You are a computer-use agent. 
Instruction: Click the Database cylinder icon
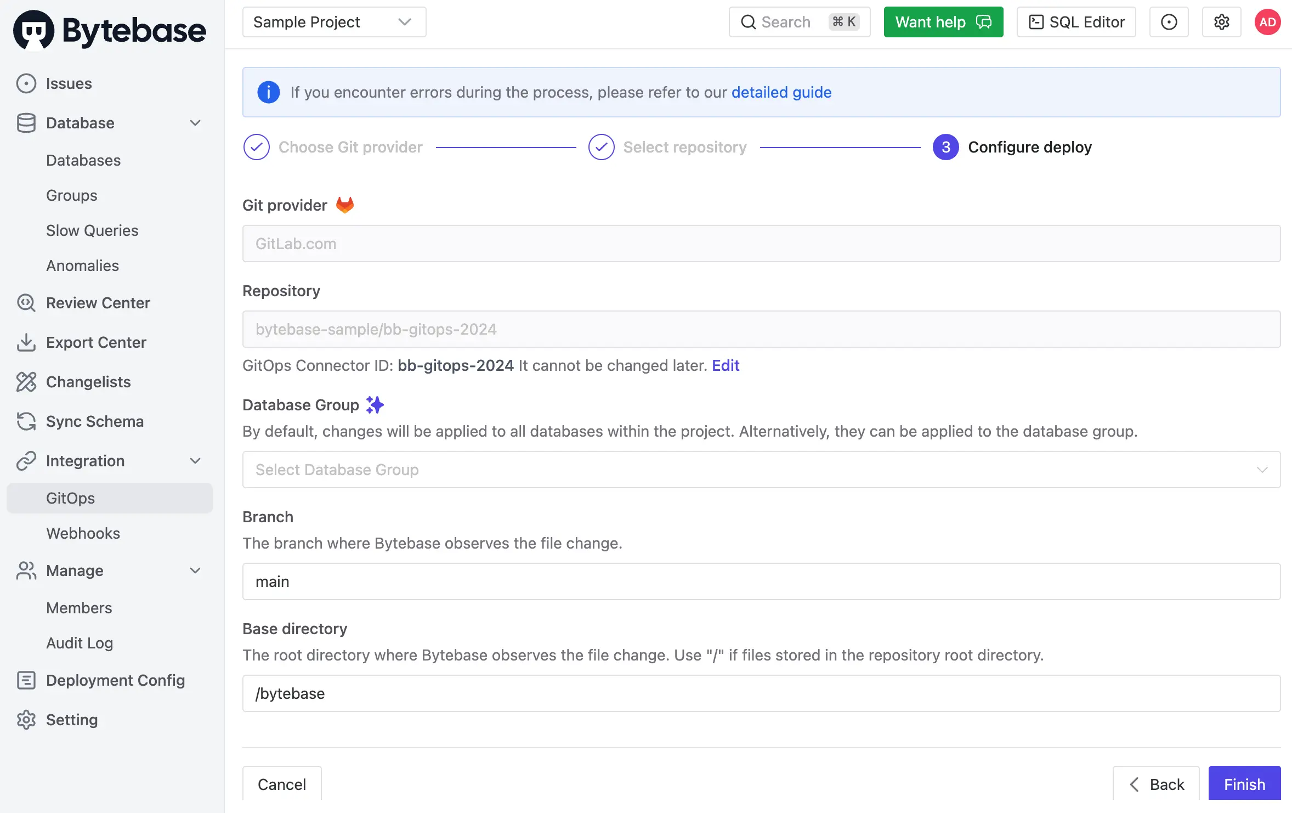click(x=26, y=123)
